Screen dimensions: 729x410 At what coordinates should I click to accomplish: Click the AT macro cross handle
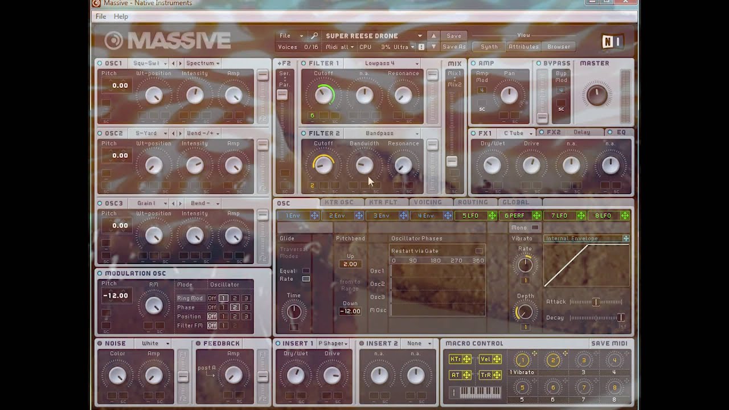coord(467,375)
